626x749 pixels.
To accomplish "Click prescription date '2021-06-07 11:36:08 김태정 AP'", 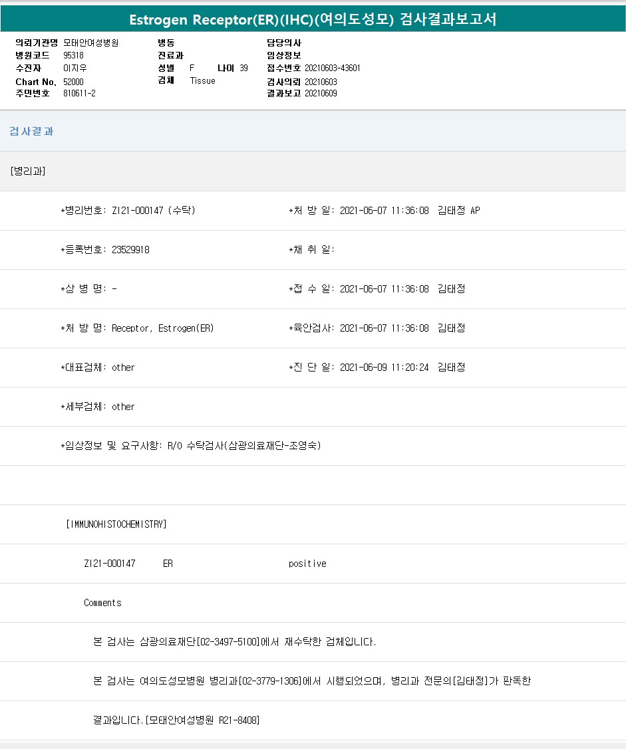I will tap(410, 211).
